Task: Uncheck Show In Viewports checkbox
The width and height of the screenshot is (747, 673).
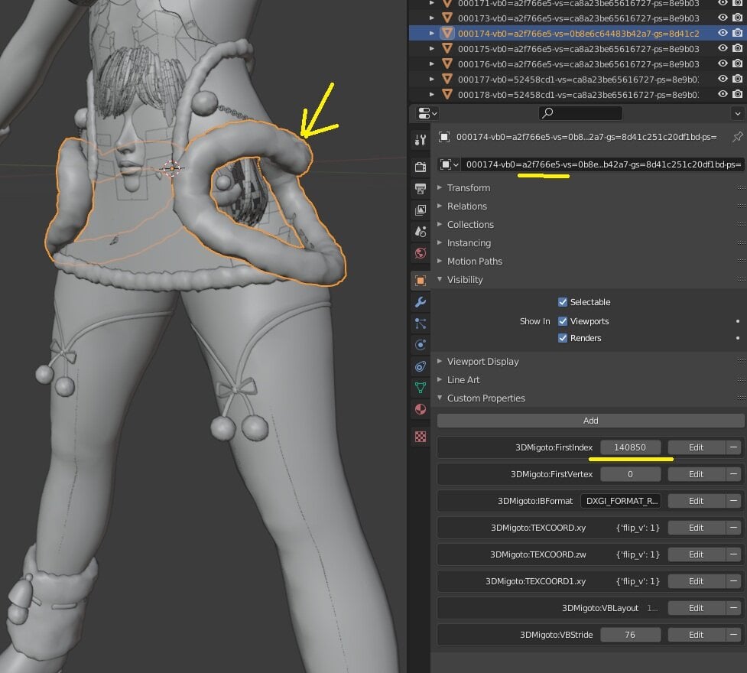Action: pyautogui.click(x=563, y=321)
